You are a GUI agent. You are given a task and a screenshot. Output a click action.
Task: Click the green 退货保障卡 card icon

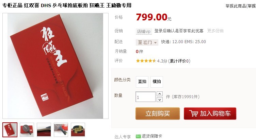point(138,136)
